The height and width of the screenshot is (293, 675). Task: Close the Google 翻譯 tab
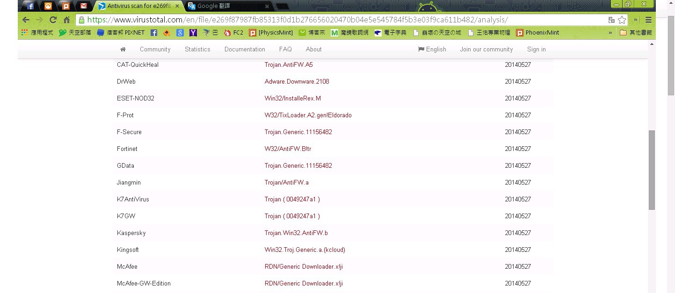point(267,6)
